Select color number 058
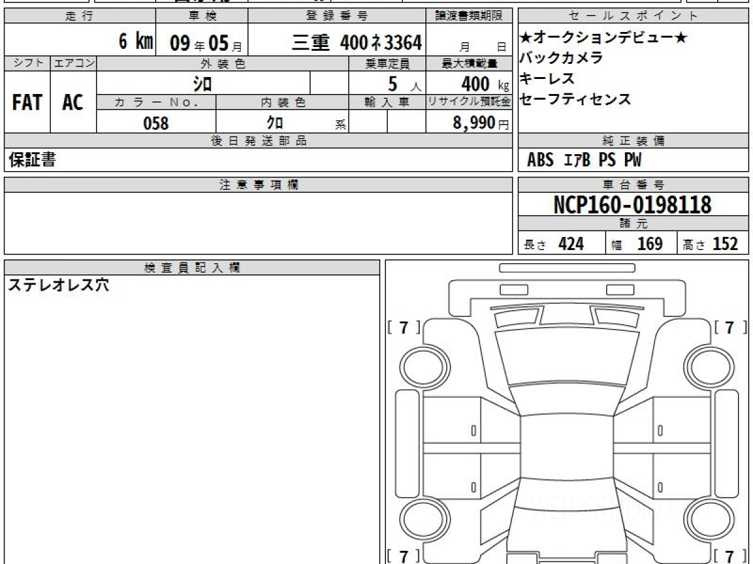The height and width of the screenshot is (564, 753). tap(156, 123)
